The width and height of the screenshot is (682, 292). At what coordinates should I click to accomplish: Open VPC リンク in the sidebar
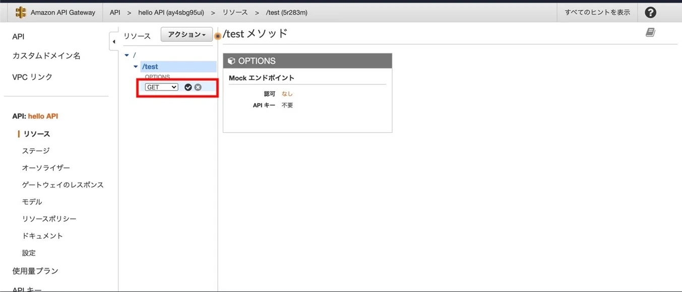click(x=32, y=77)
